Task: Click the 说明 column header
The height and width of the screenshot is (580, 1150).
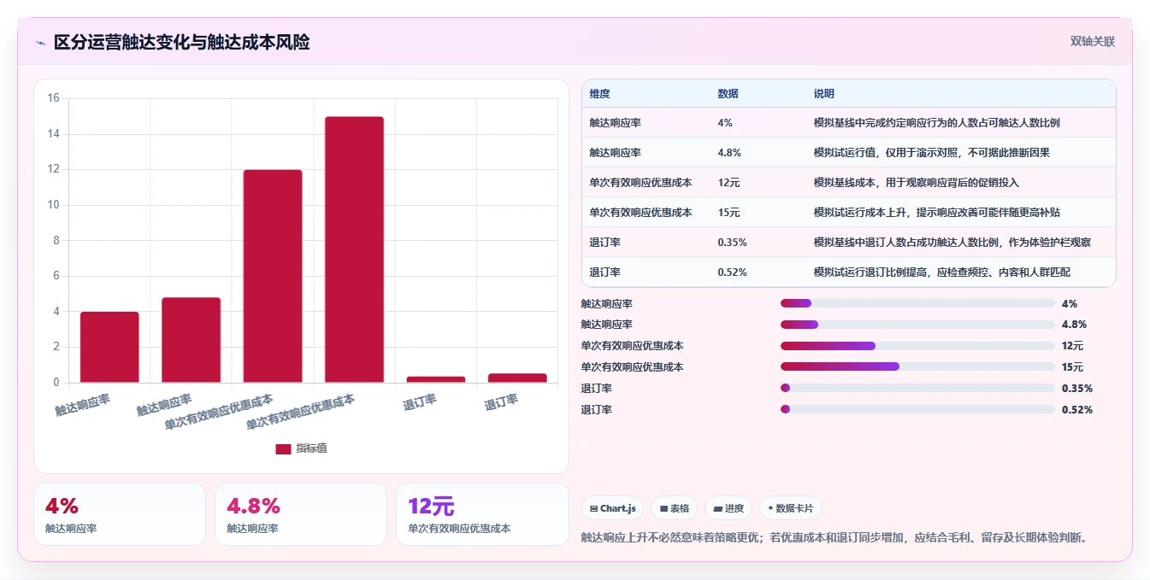Action: coord(824,94)
